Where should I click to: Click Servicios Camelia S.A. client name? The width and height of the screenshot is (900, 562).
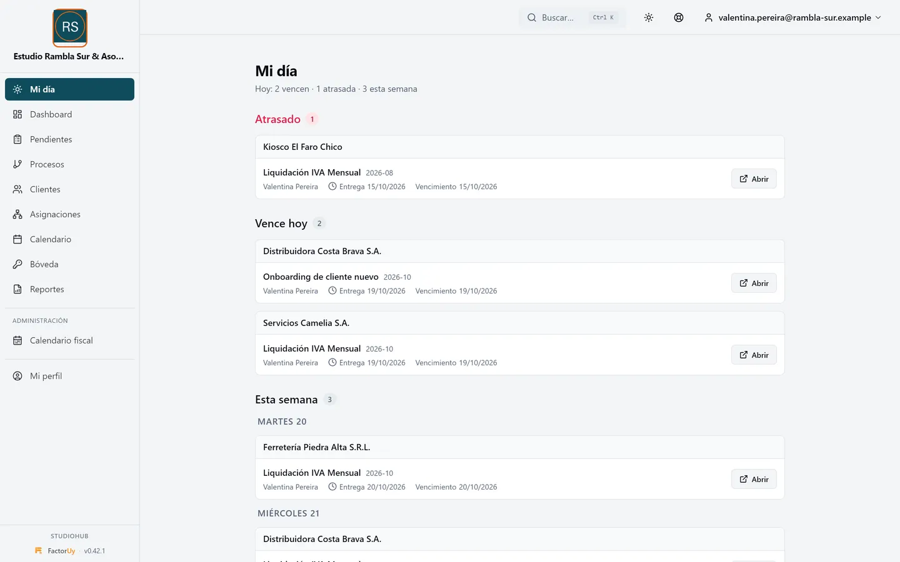[x=306, y=323]
